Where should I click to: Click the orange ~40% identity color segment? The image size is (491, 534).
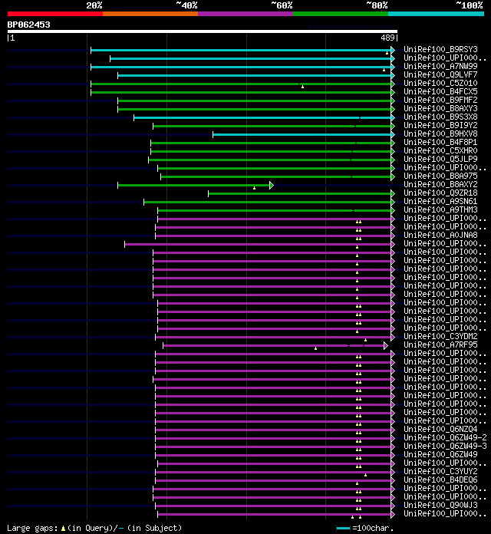pos(150,14)
